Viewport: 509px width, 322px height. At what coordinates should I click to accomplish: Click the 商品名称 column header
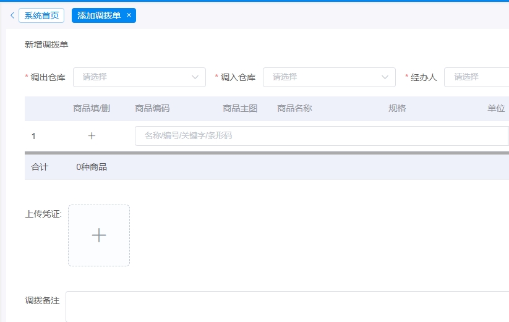pos(294,108)
